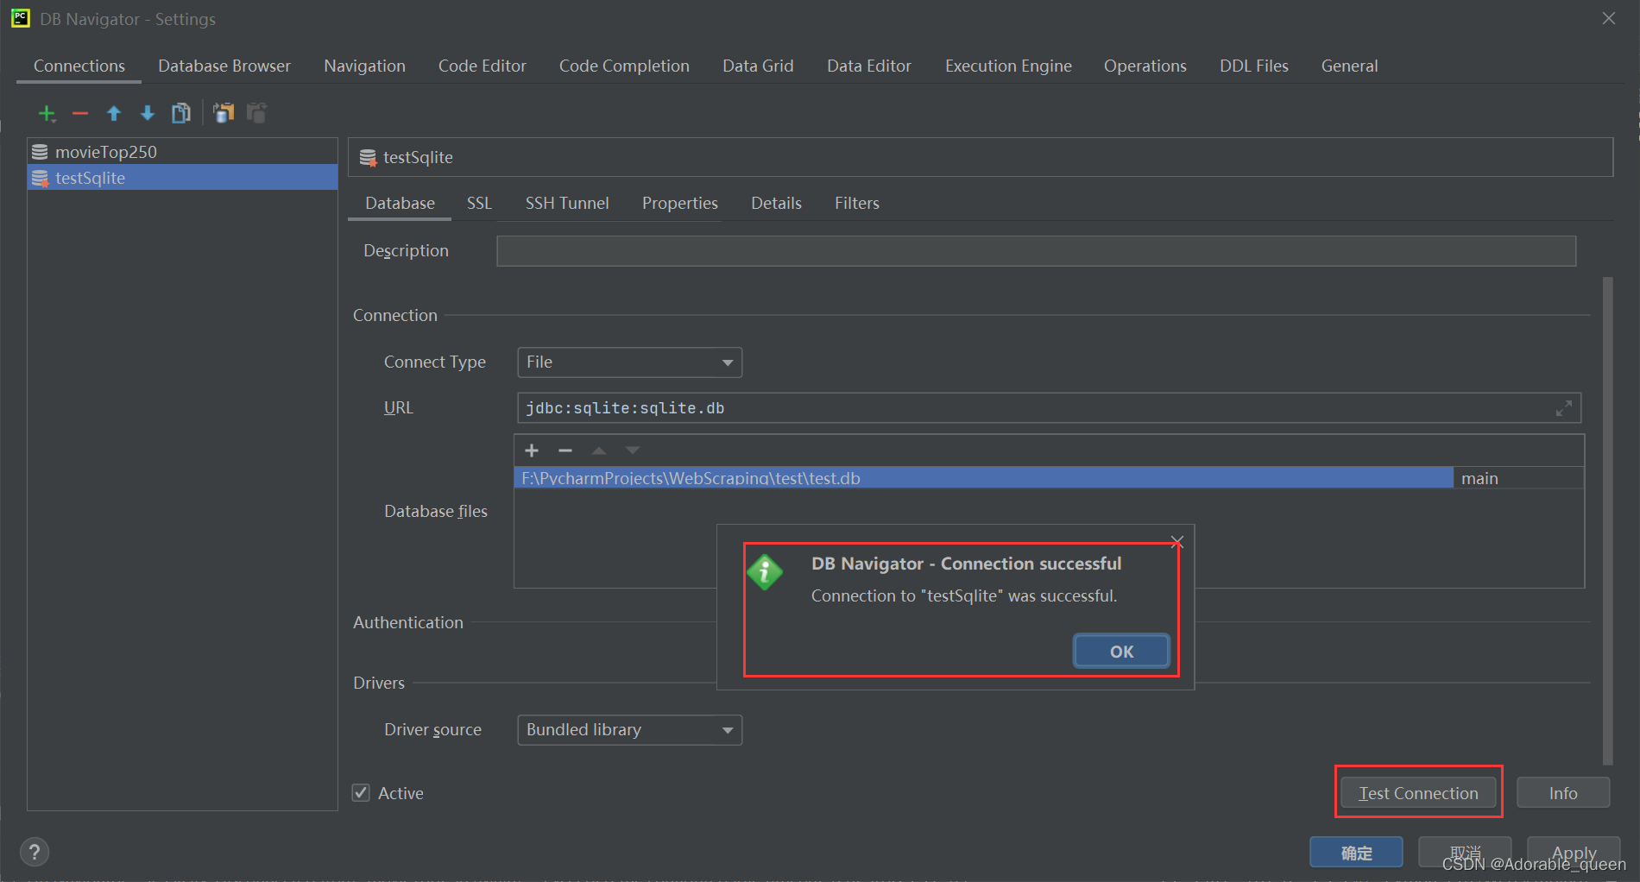Open the Data Editor tab
1640x882 pixels.
[868, 66]
